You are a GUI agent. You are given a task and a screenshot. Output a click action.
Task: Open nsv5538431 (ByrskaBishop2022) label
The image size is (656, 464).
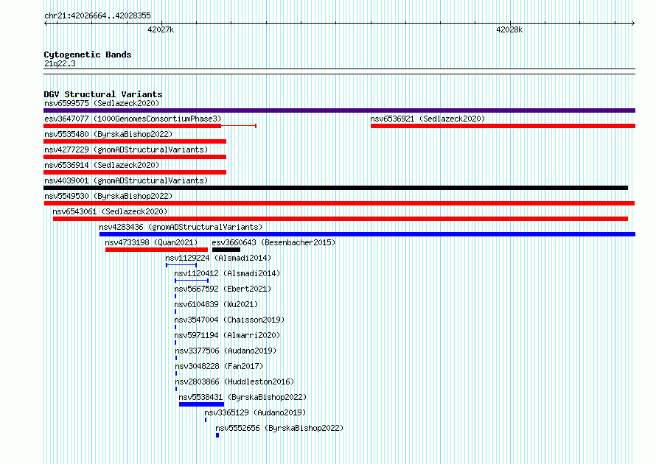click(242, 397)
